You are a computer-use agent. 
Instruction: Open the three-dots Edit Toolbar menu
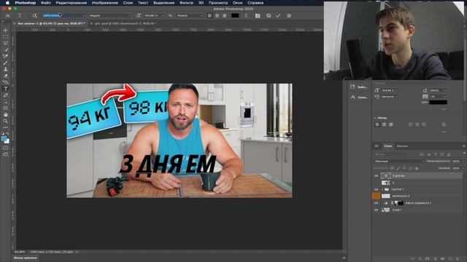[x=5, y=127]
